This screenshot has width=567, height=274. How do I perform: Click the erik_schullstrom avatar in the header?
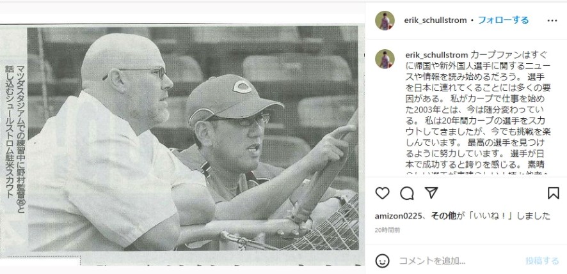(385, 20)
